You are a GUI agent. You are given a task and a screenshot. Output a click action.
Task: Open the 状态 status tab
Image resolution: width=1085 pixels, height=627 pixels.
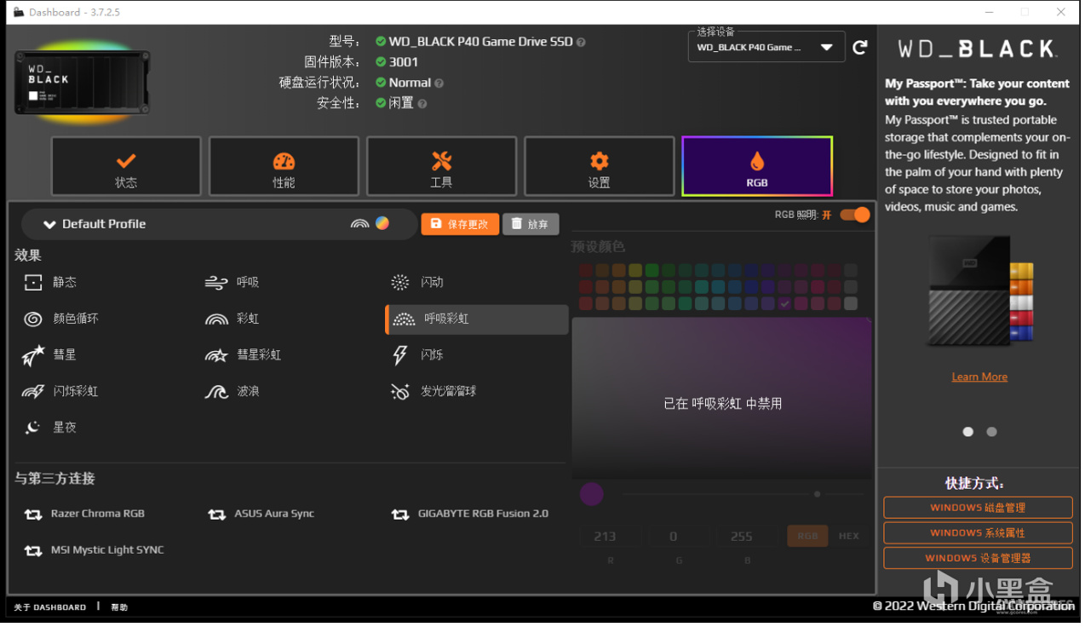[x=126, y=167]
